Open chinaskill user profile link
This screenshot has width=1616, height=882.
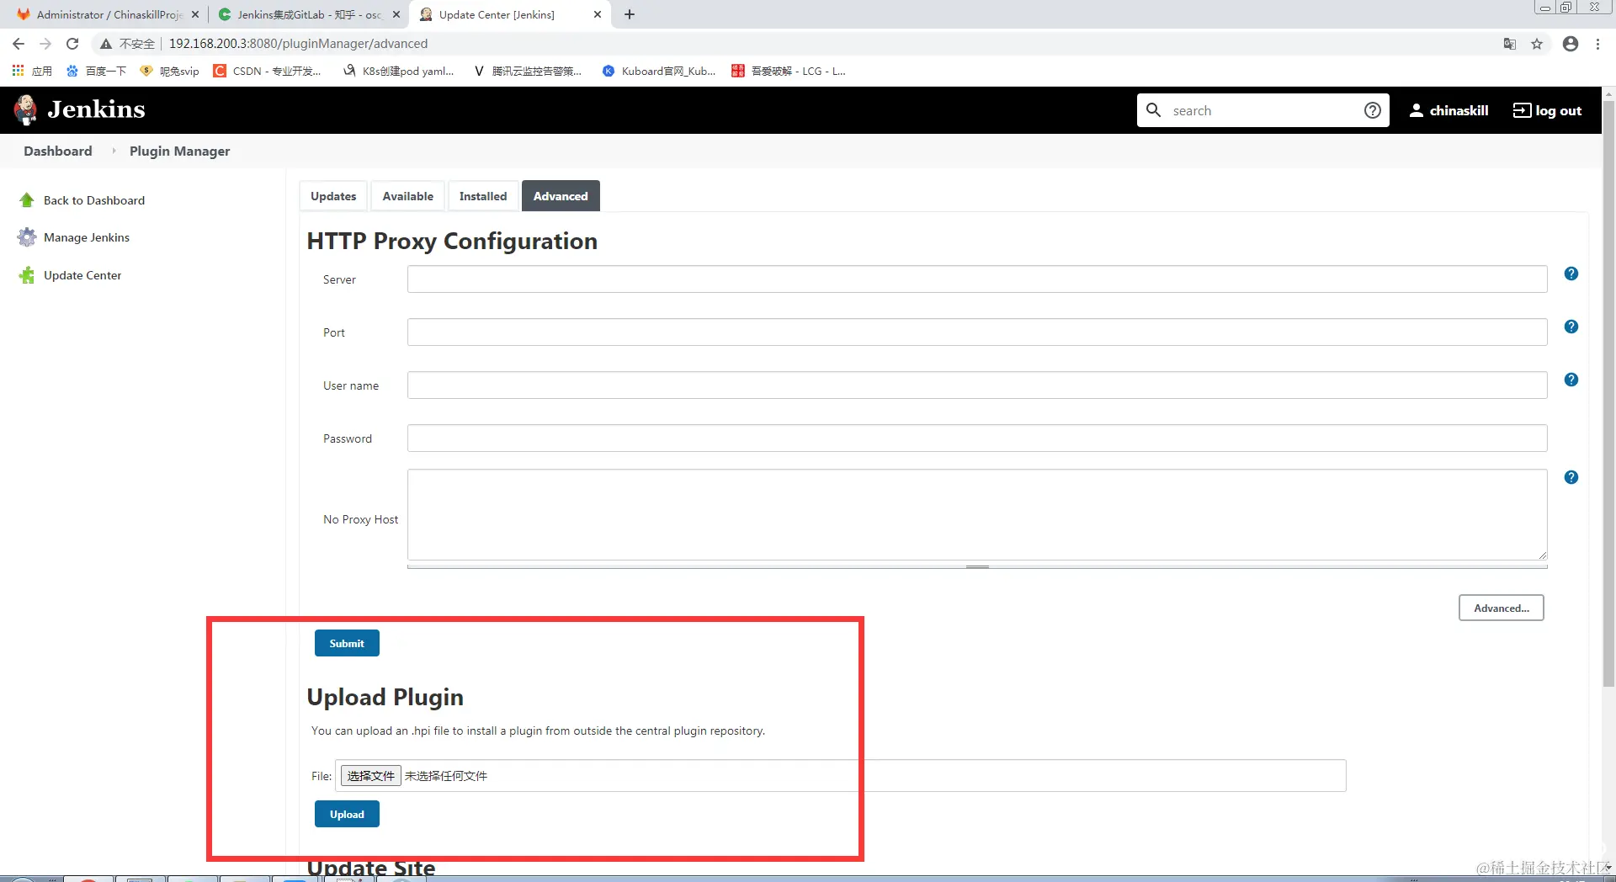click(1449, 110)
